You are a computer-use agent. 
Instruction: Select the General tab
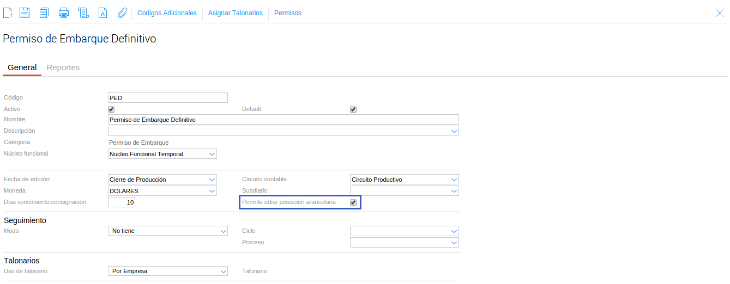pyautogui.click(x=22, y=67)
